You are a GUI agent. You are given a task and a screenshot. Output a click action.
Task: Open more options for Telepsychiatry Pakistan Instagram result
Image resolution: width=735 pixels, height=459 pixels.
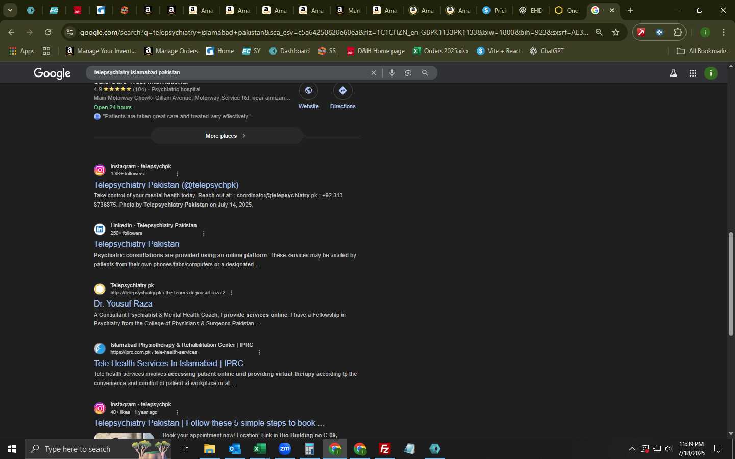tap(177, 174)
